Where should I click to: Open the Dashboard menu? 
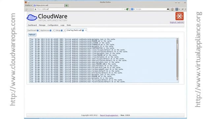(32, 25)
